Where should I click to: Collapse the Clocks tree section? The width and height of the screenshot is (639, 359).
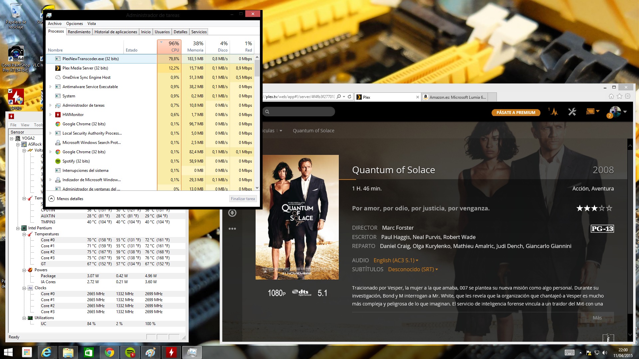click(x=24, y=288)
